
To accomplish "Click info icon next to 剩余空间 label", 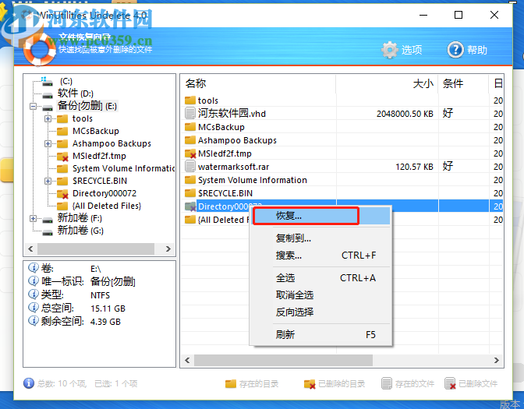I will pos(34,320).
